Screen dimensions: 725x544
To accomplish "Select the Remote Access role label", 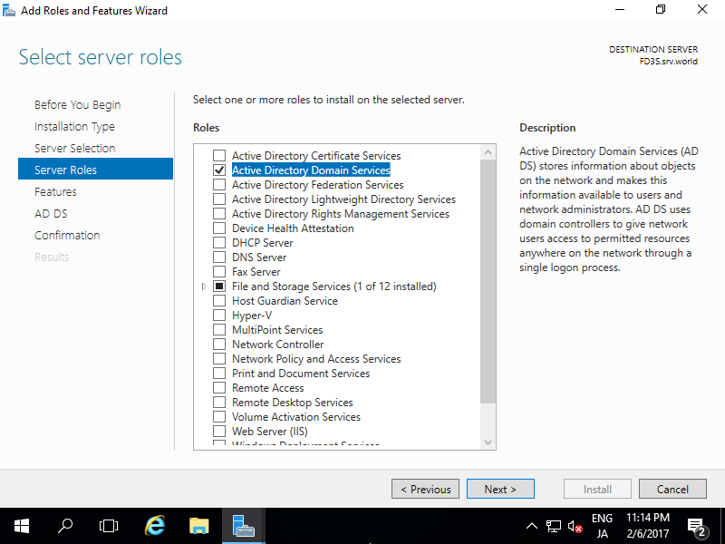I will [267, 388].
